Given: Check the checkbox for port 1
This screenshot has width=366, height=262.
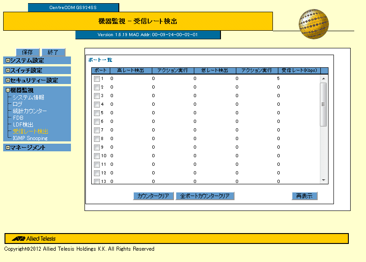Looking at the screenshot, I should point(97,79).
